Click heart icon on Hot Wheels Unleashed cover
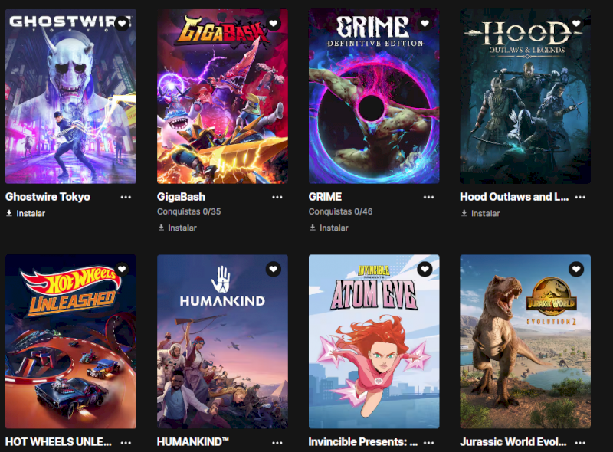 (122, 269)
